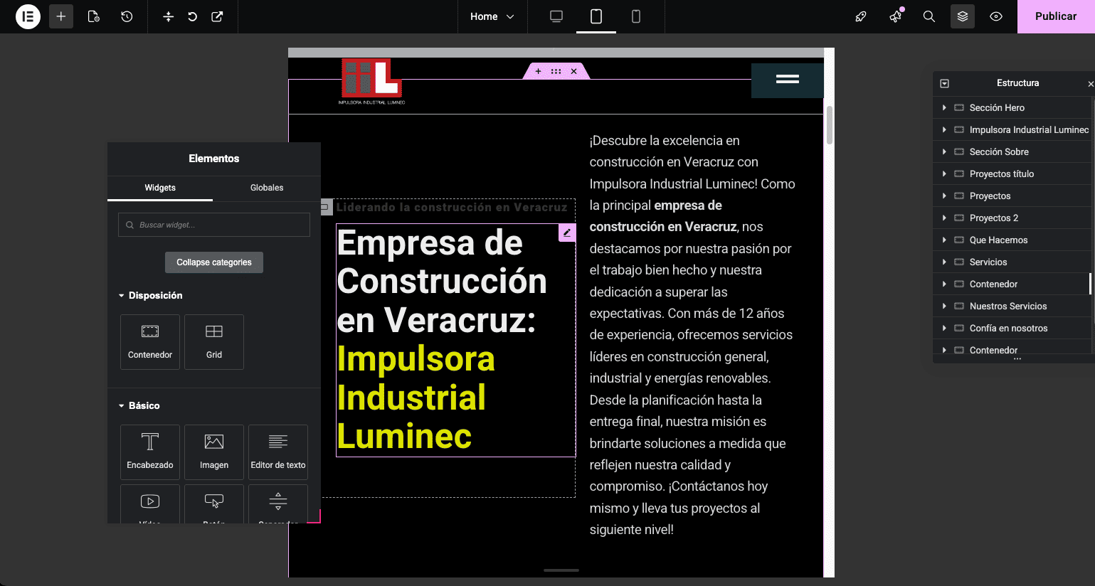
Task: Select the Encabezado widget
Action: [x=150, y=452]
